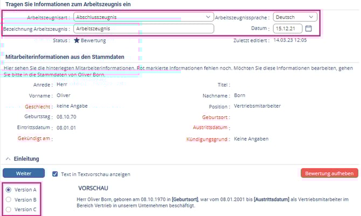Image resolution: width=361 pixels, height=216 pixels.
Task: Click the VORSCHAU heading
Action: (93, 188)
